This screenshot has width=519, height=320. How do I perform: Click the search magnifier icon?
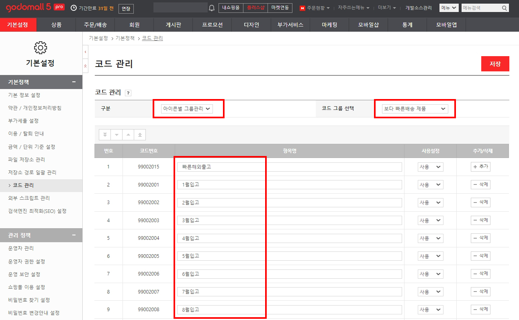(505, 8)
